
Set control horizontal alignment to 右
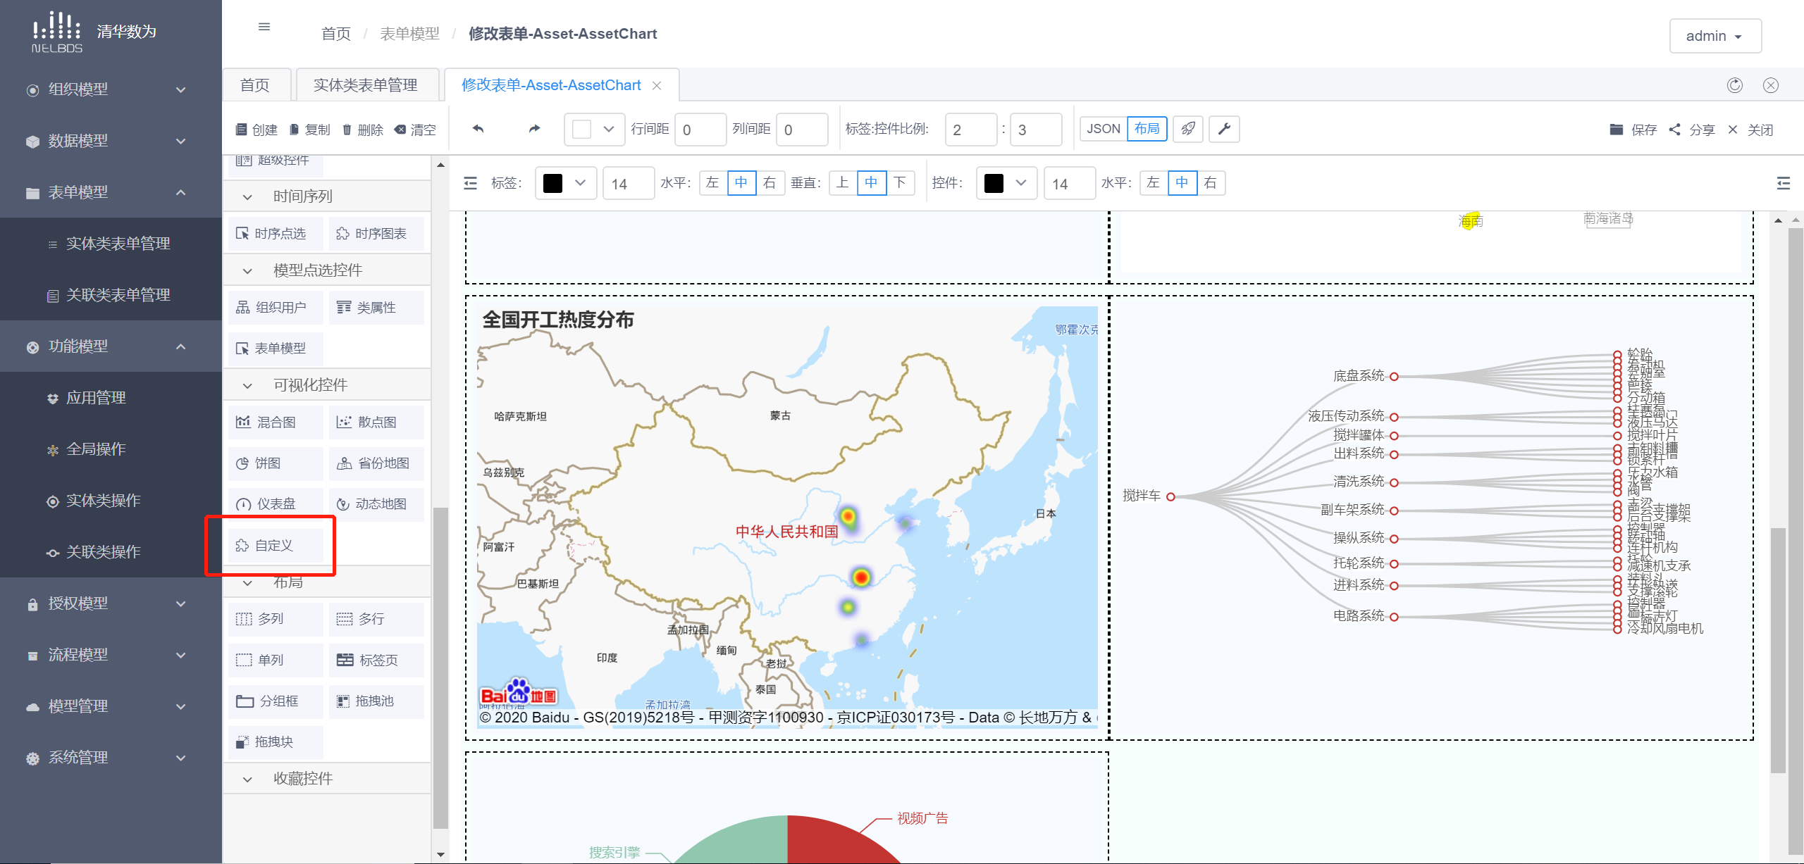click(x=1211, y=183)
